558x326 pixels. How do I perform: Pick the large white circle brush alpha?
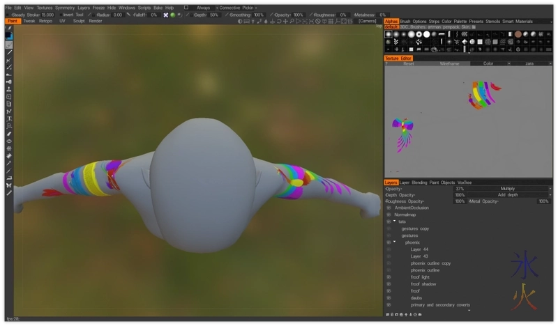(426, 34)
